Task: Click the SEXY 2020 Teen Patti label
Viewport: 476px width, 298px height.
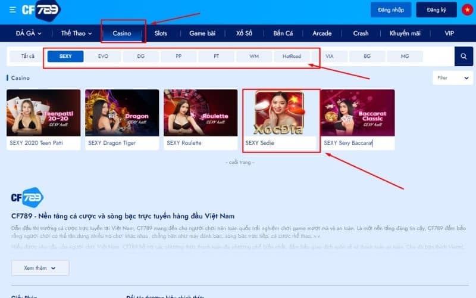Action: click(36, 143)
